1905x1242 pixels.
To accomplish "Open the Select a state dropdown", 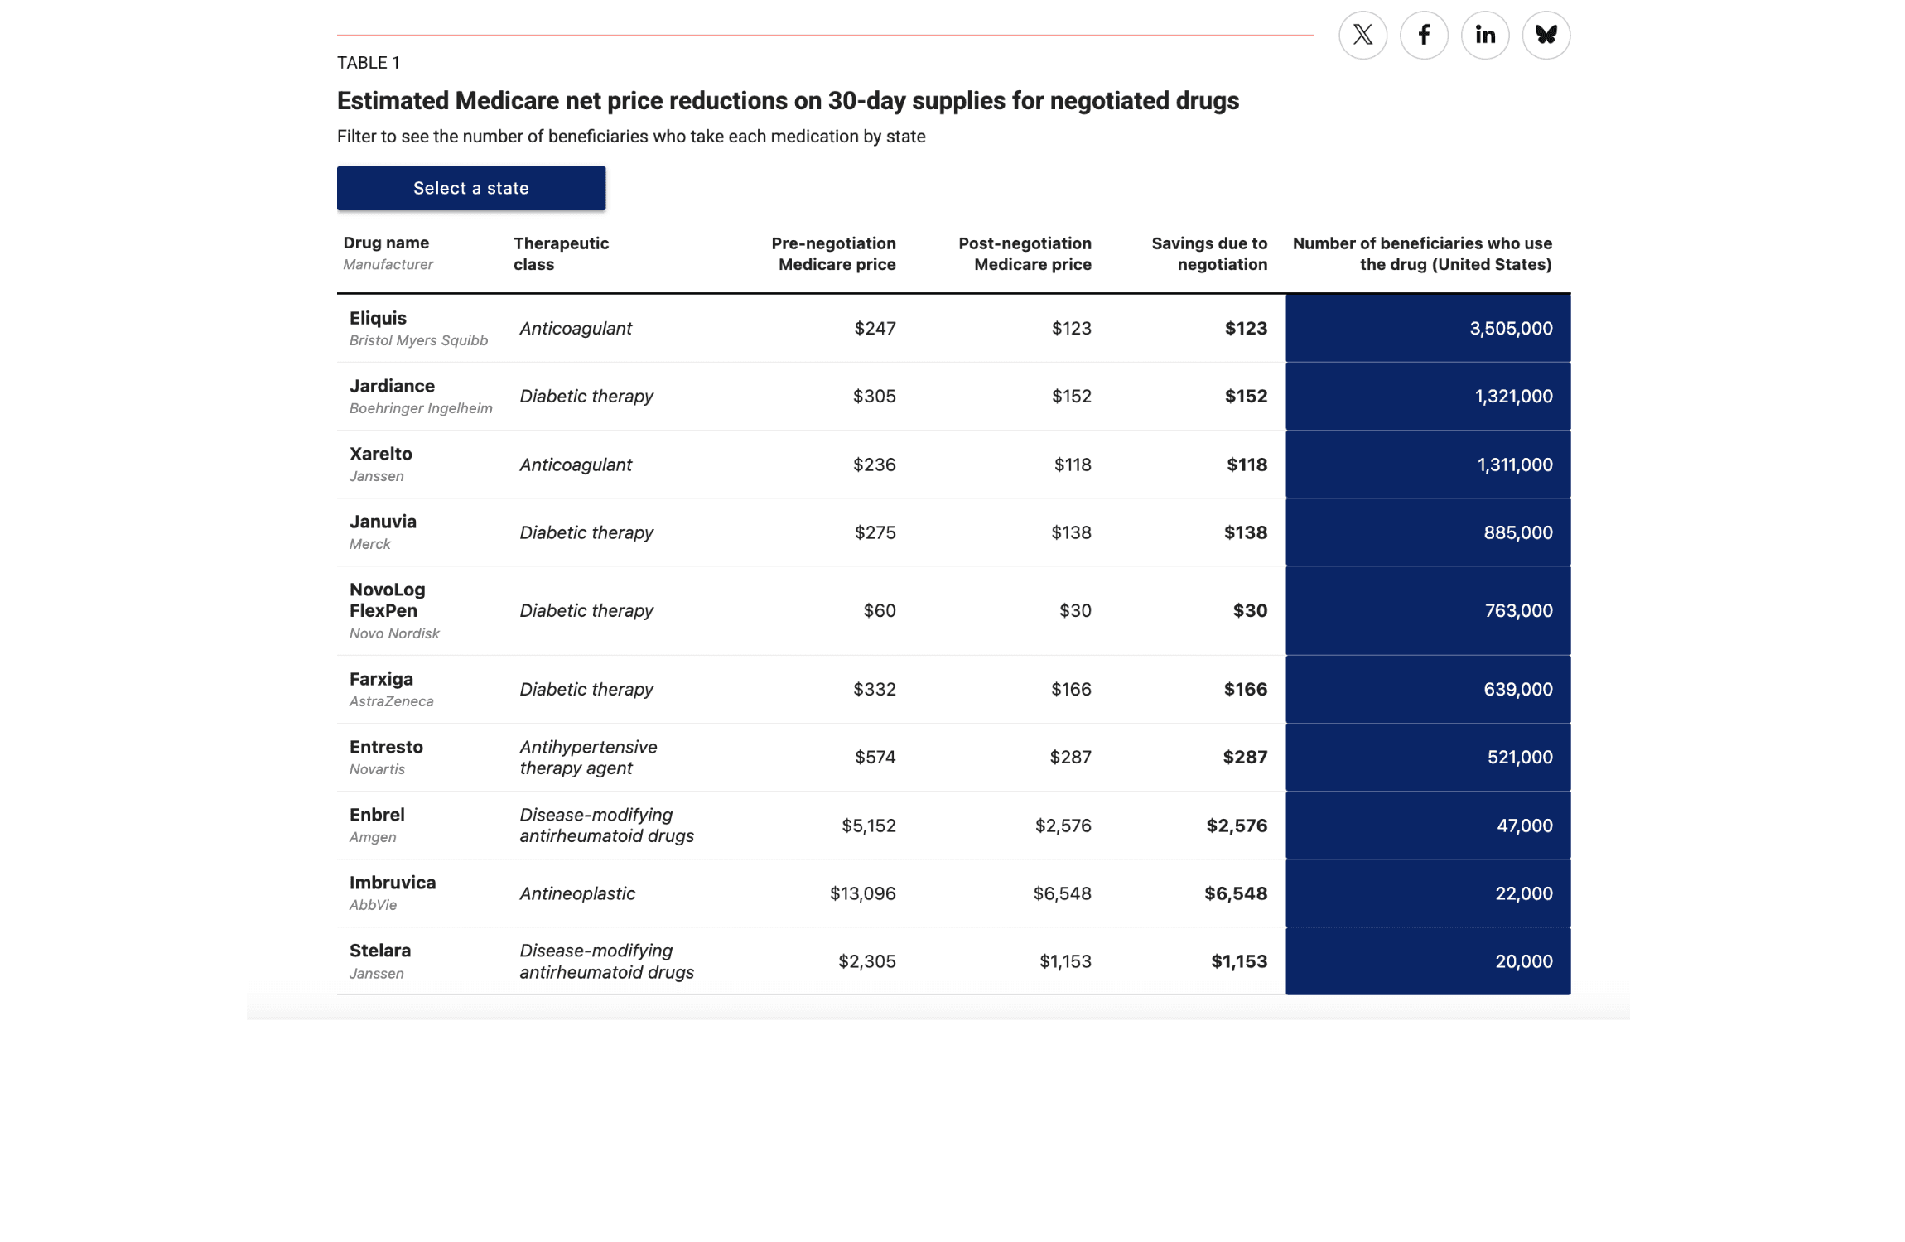I will 471,188.
